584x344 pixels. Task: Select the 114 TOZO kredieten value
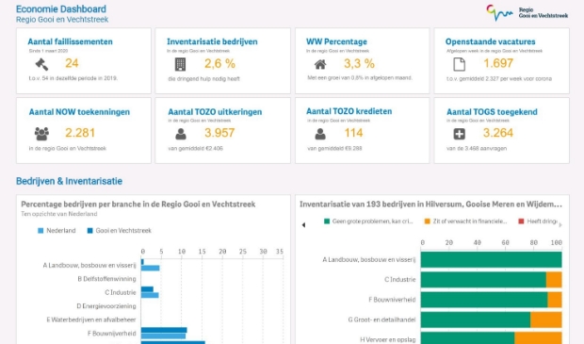tap(353, 133)
